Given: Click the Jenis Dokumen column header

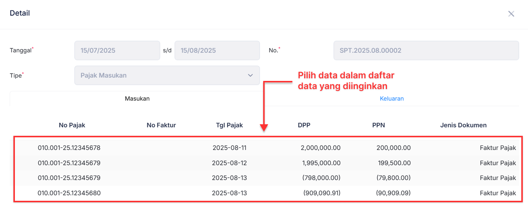Looking at the screenshot, I should 463,125.
